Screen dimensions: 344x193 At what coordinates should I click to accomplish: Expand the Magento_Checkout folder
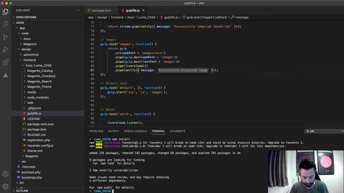(48, 76)
